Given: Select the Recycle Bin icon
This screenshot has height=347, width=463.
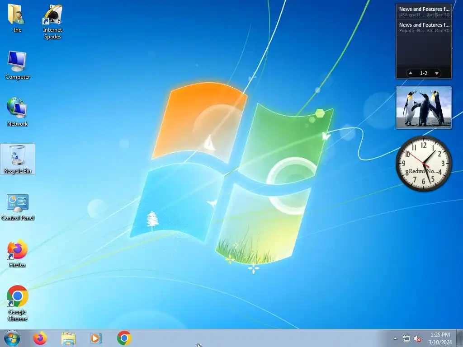Looking at the screenshot, I should tap(18, 159).
